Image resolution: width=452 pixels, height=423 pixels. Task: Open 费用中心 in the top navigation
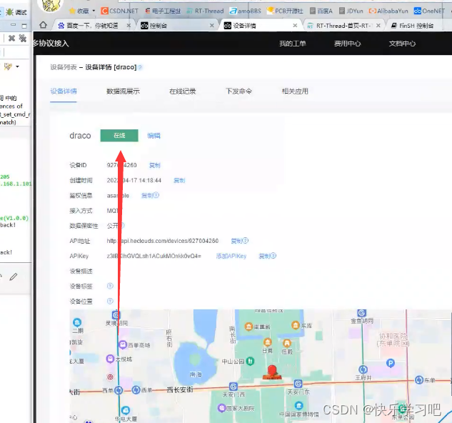[x=347, y=44]
